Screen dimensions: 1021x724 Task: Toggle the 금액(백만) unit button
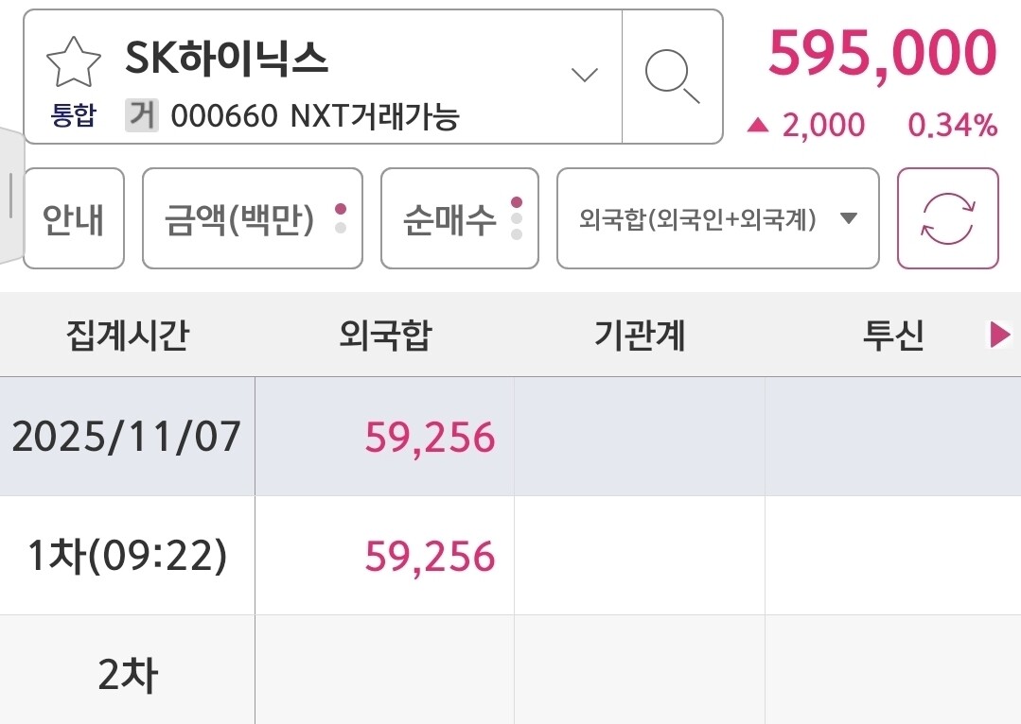[252, 218]
